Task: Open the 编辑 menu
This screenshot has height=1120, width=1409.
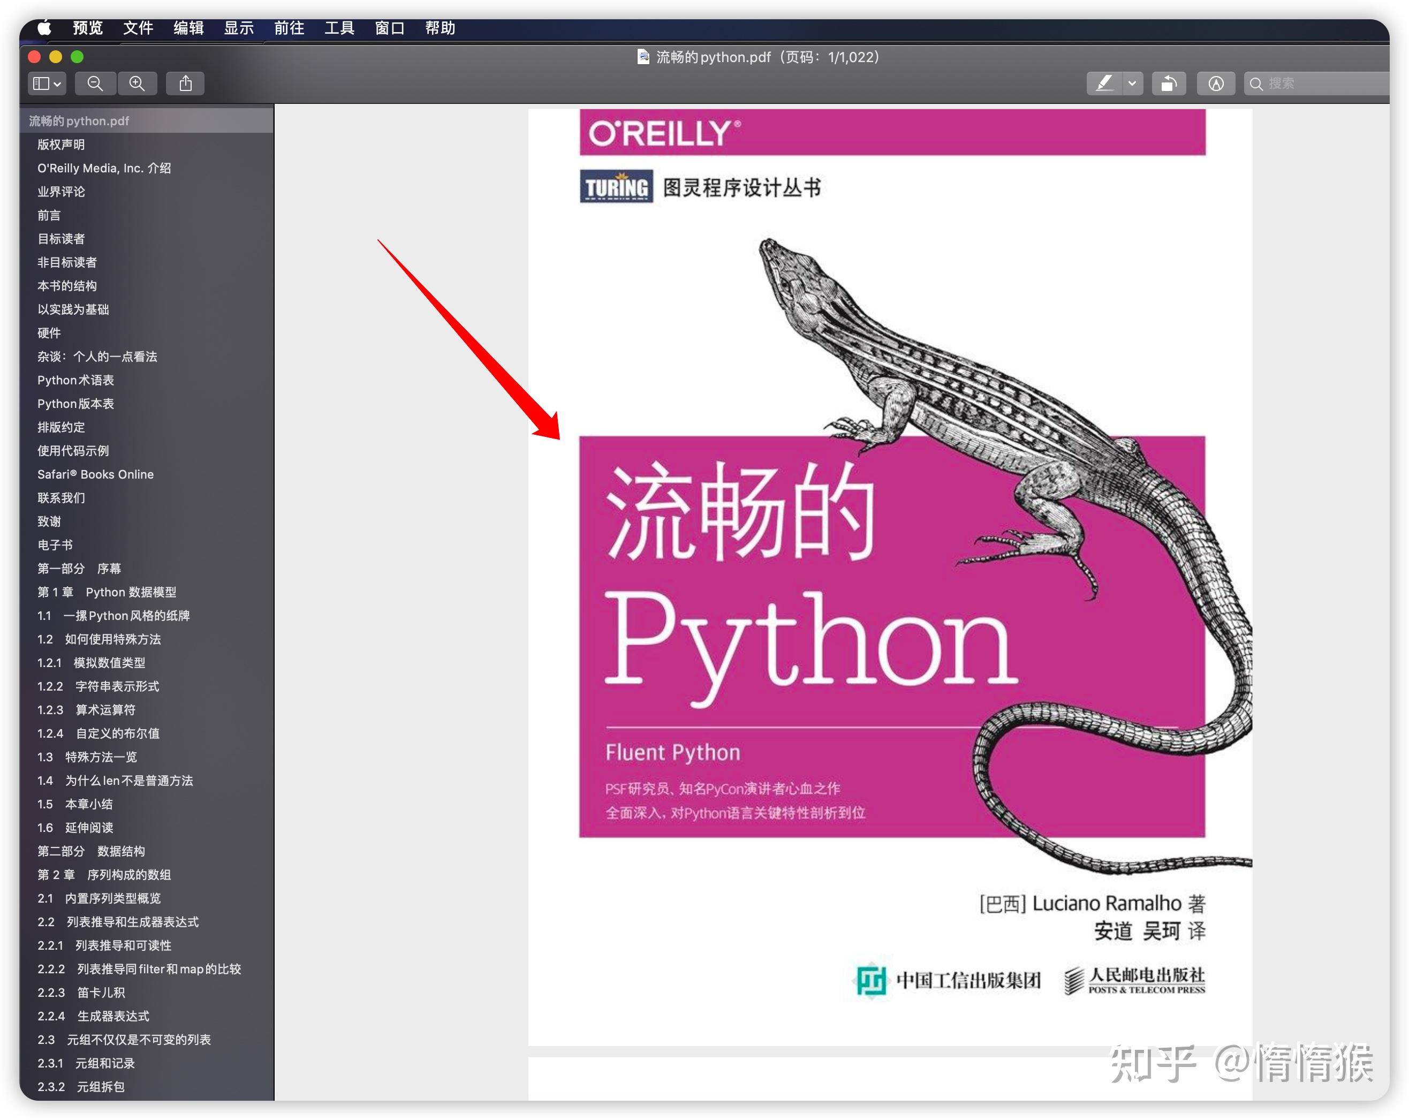Action: pos(189,28)
